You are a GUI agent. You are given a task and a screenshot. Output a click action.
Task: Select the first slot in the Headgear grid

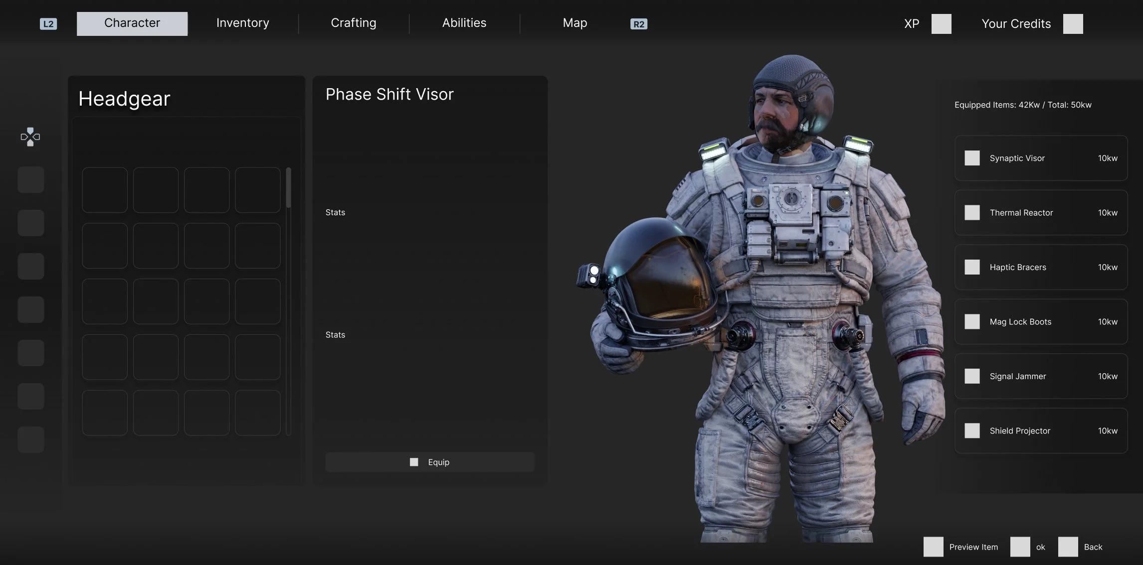tap(105, 190)
